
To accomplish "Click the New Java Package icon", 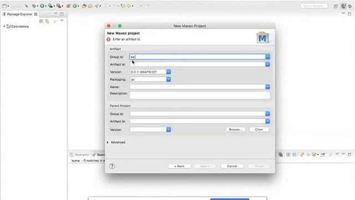I will [x=68, y=6].
